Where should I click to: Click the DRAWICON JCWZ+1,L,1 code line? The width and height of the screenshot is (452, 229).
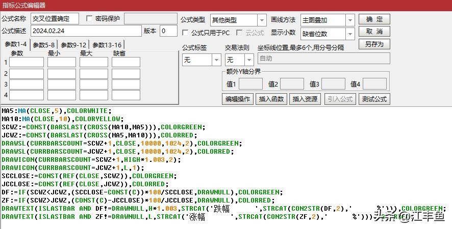(73, 167)
